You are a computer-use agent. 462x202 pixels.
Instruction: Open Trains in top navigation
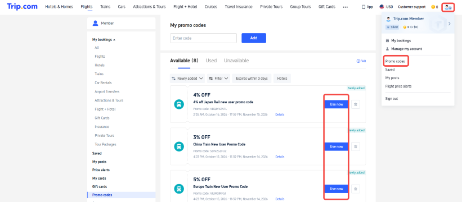tap(105, 7)
